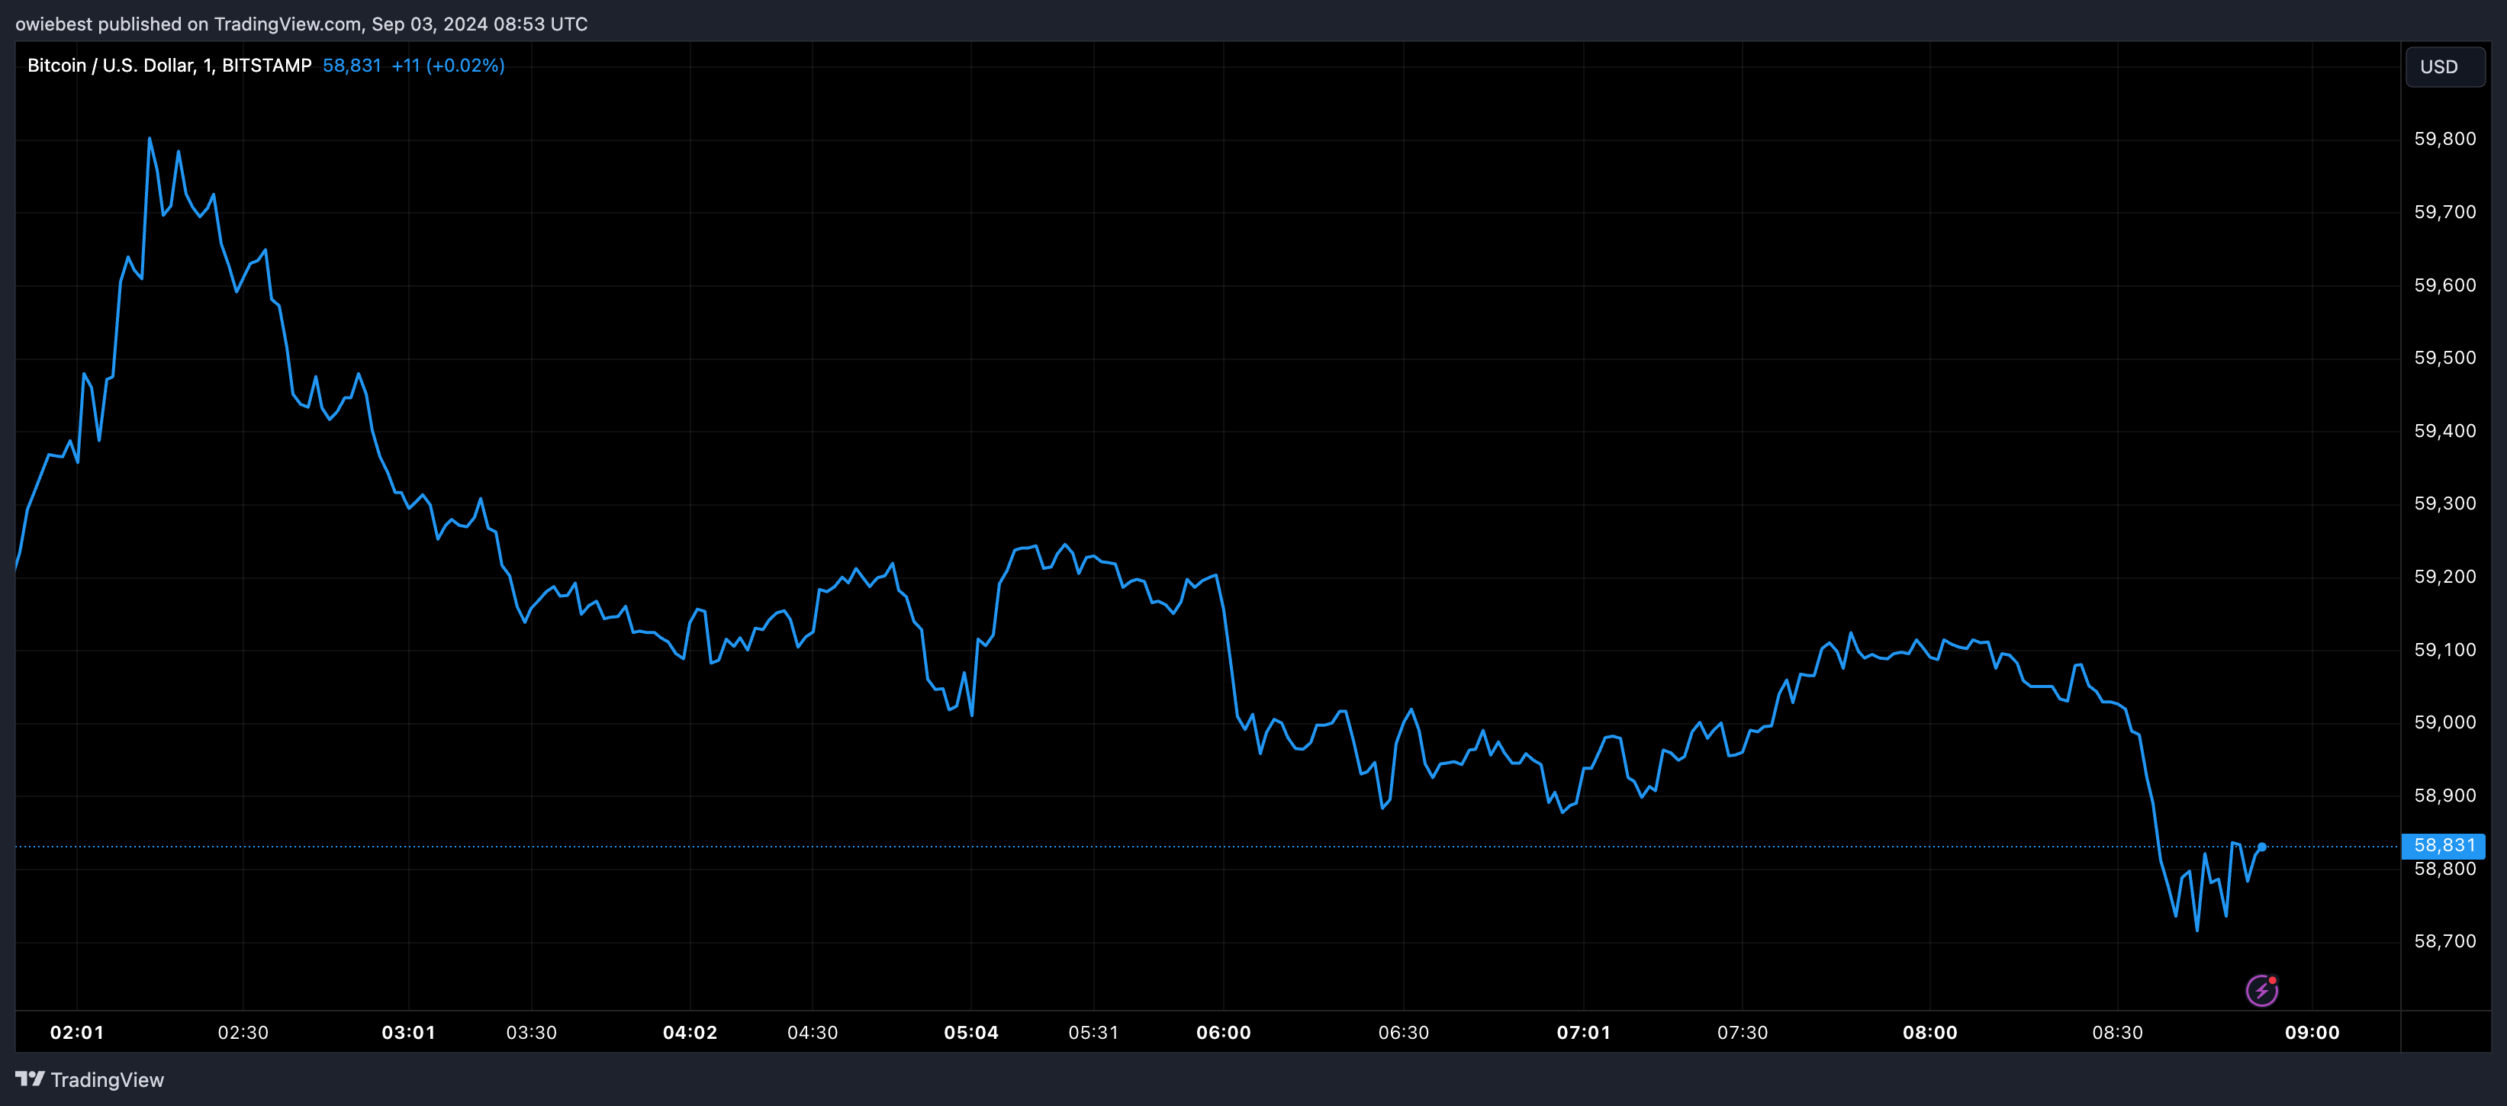
Task: Click the 06:30 time axis label
Action: tap(1403, 1032)
